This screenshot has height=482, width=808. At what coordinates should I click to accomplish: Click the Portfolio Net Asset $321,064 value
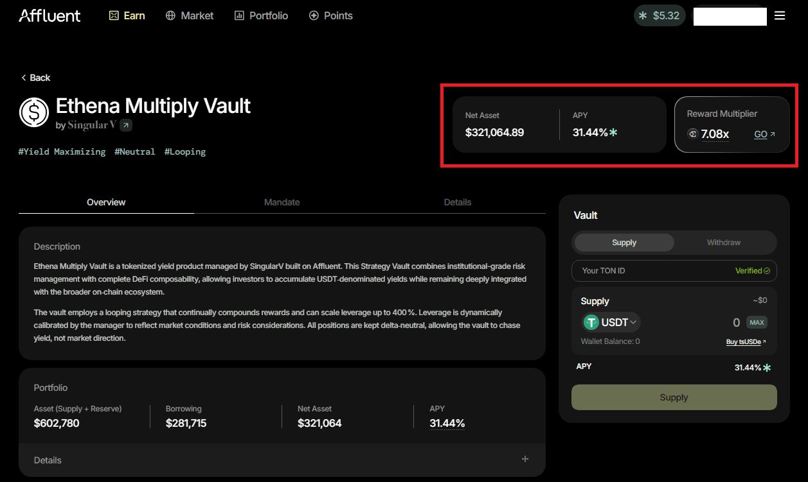319,424
